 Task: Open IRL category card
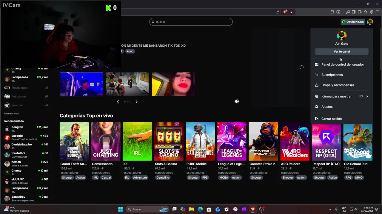[x=137, y=141]
